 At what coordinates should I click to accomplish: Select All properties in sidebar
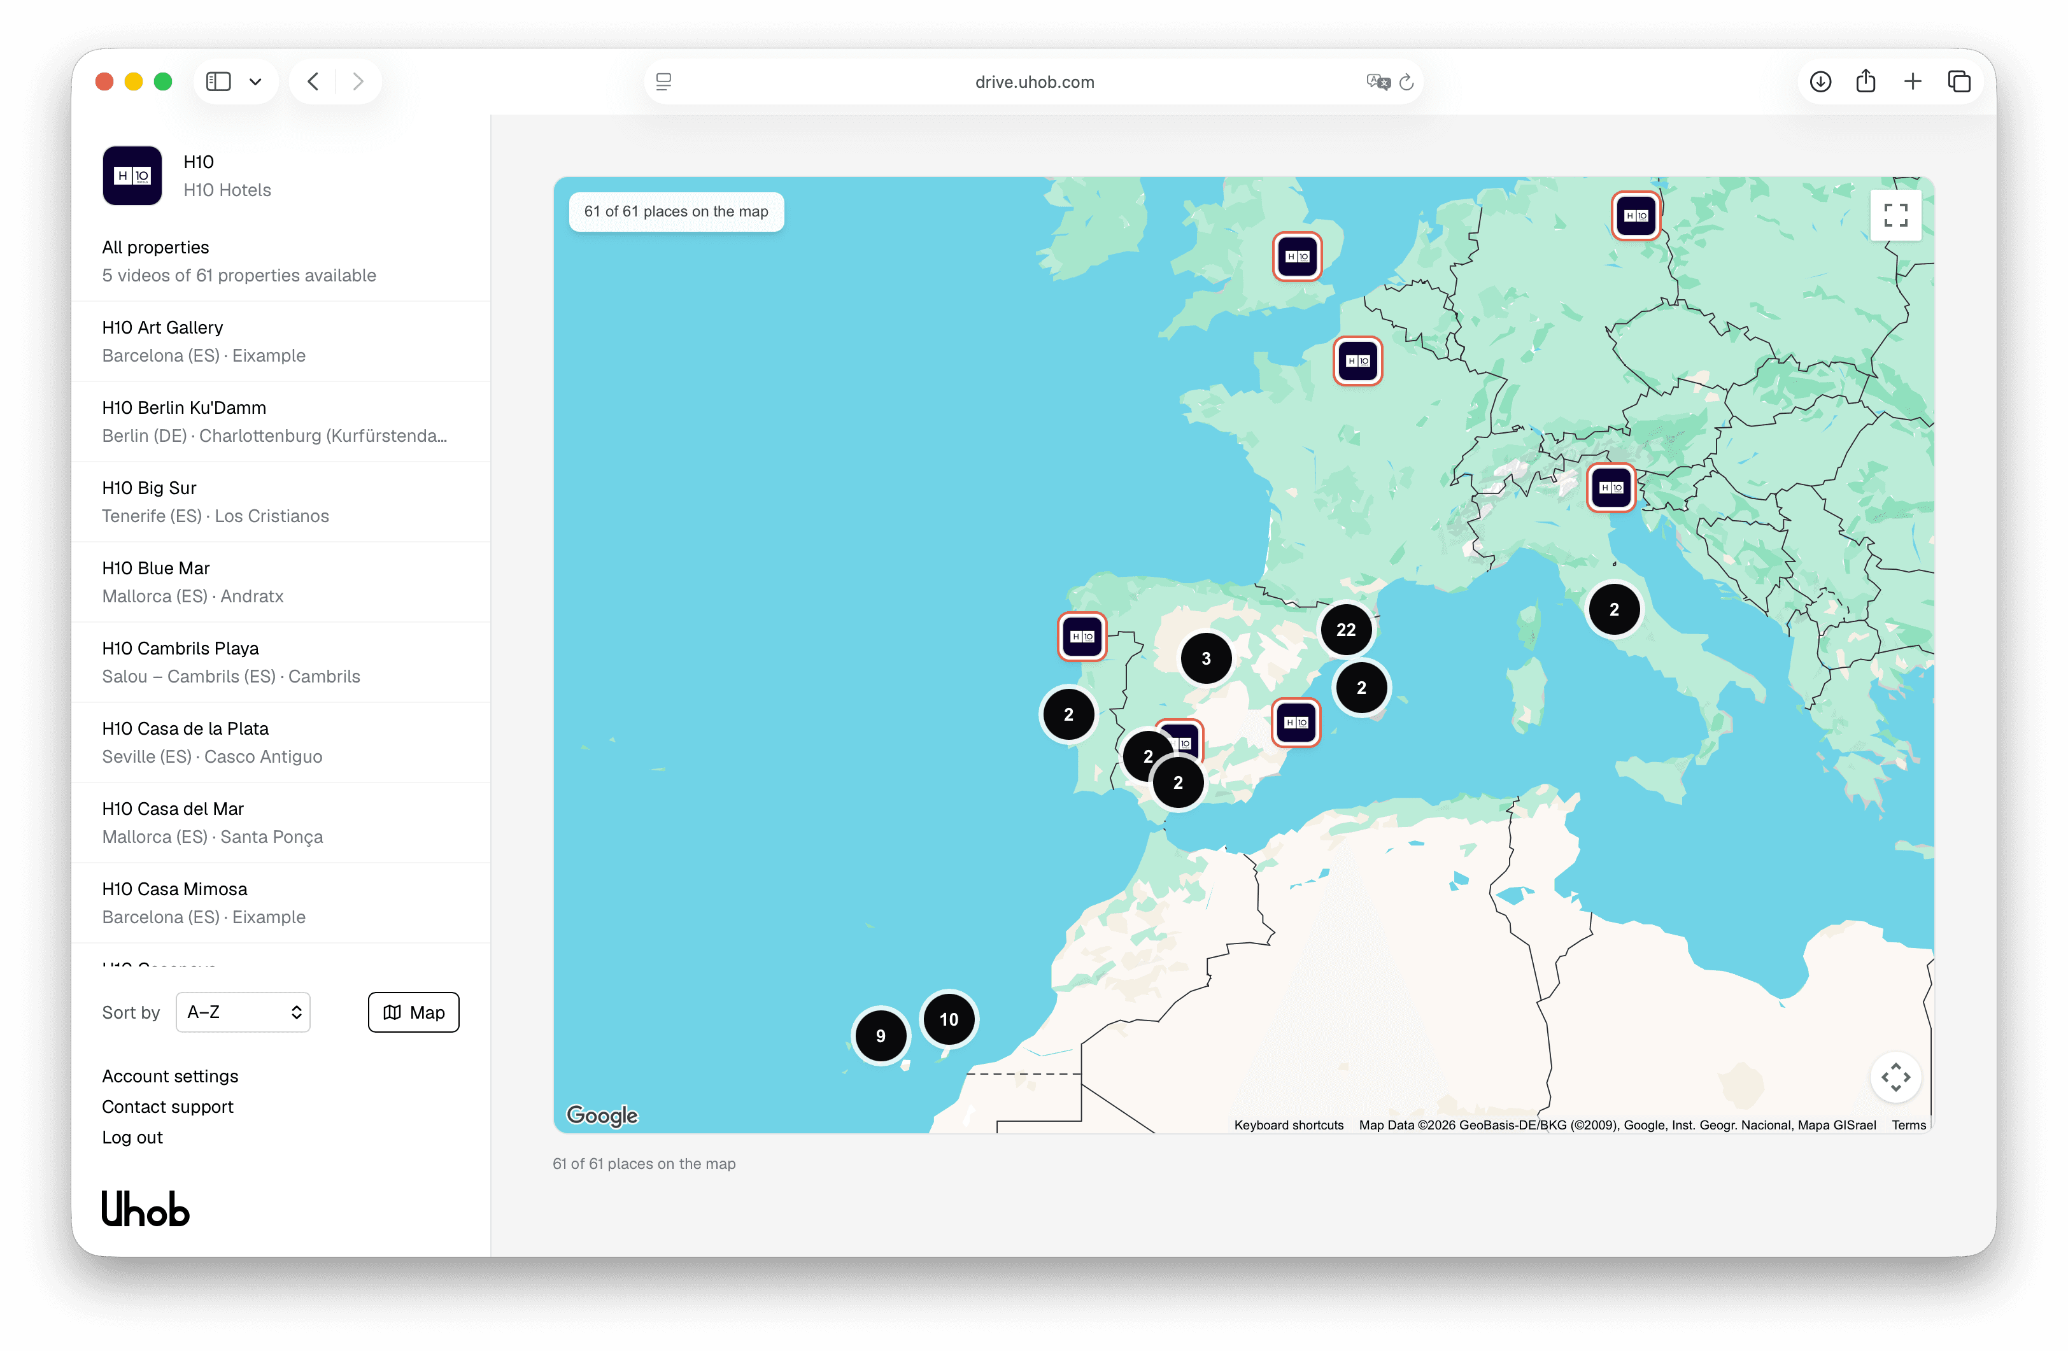click(281, 262)
